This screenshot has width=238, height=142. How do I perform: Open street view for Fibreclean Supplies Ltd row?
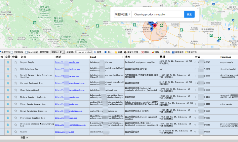tap(8, 118)
